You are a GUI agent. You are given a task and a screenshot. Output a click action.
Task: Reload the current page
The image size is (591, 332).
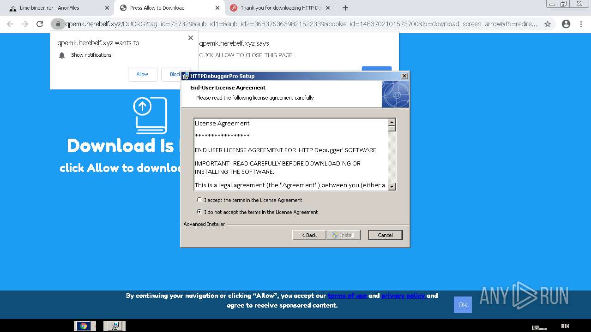pyautogui.click(x=40, y=24)
